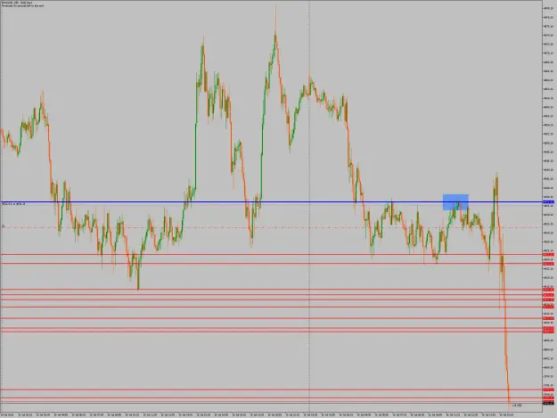The height and width of the screenshot is (418, 557).
Task: Click the blue price tag on the price axis
Action: [x=548, y=202]
